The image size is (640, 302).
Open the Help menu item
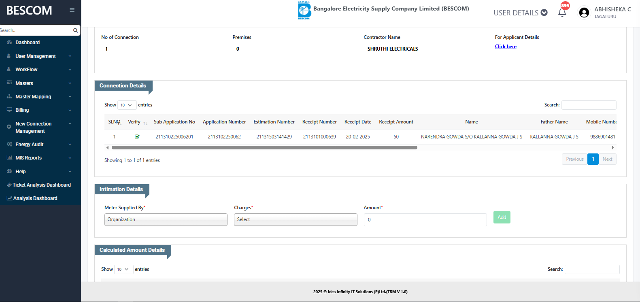tap(20, 171)
